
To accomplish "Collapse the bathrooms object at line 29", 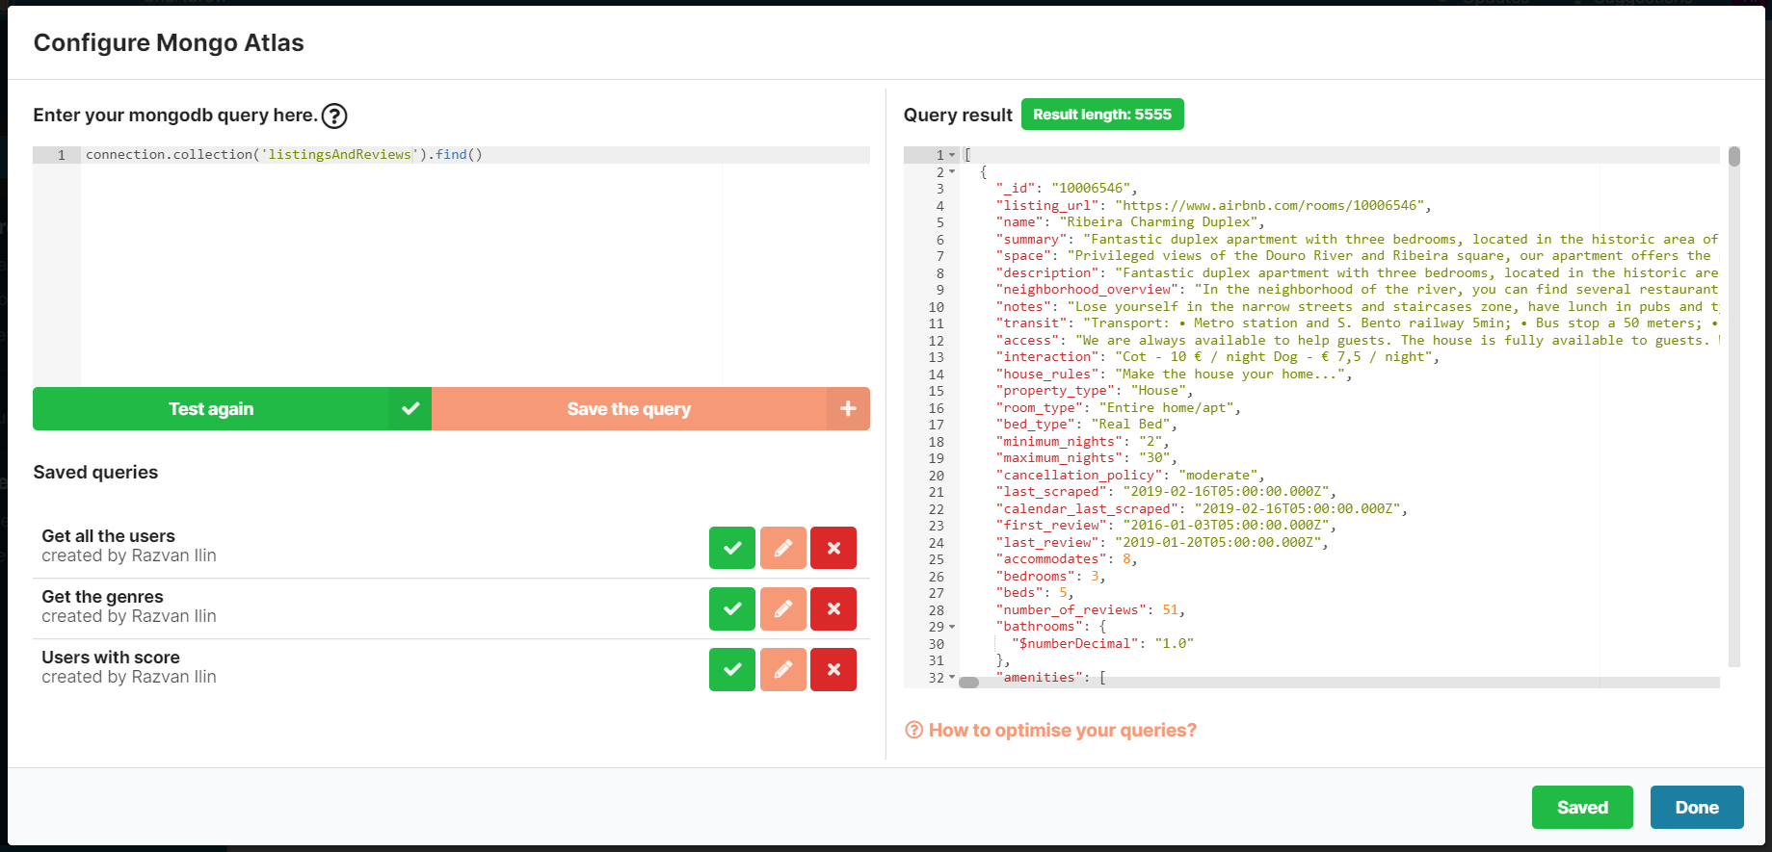I will pyautogui.click(x=952, y=627).
